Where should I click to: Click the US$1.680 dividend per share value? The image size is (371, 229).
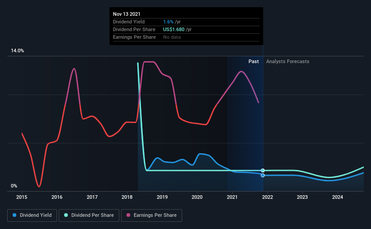pos(174,29)
